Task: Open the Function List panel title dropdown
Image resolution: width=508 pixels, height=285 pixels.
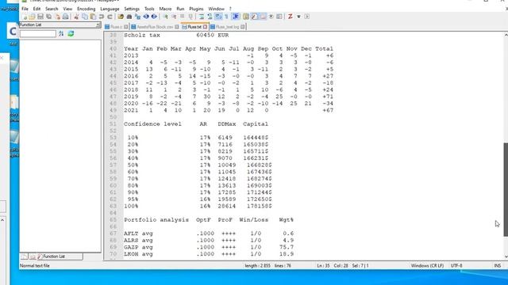Action: point(98,25)
